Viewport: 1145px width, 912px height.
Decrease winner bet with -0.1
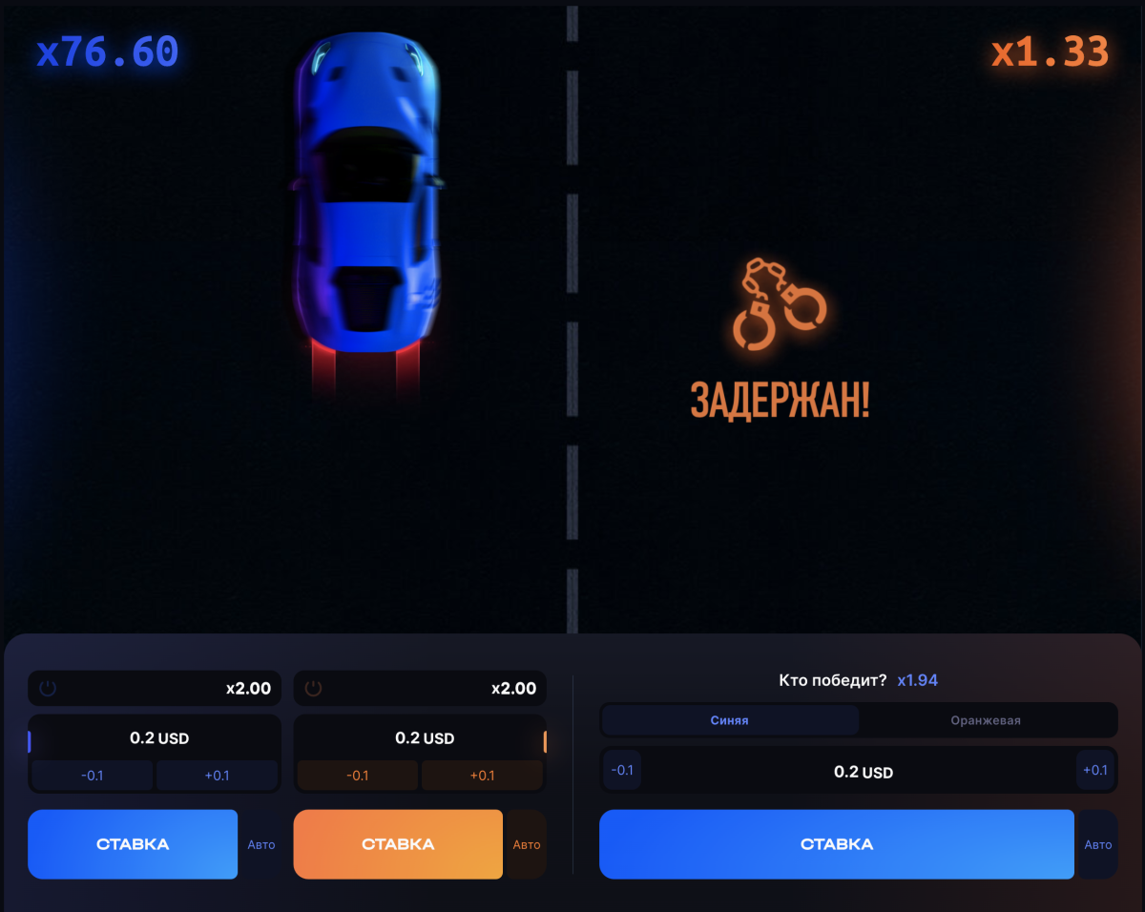click(622, 770)
